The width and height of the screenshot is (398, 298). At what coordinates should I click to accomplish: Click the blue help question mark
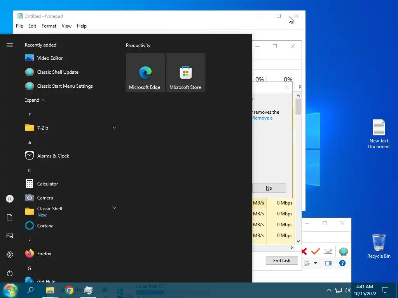[x=342, y=263]
